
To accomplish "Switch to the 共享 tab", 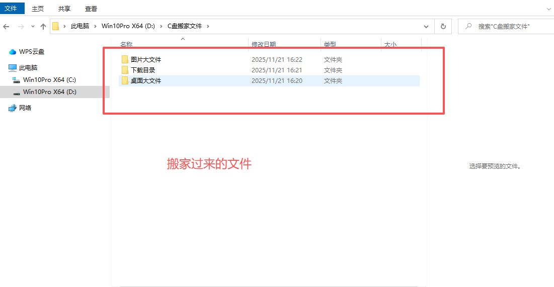I will 64,9.
